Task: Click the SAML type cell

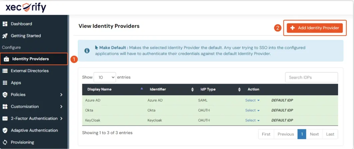Action: (203, 100)
